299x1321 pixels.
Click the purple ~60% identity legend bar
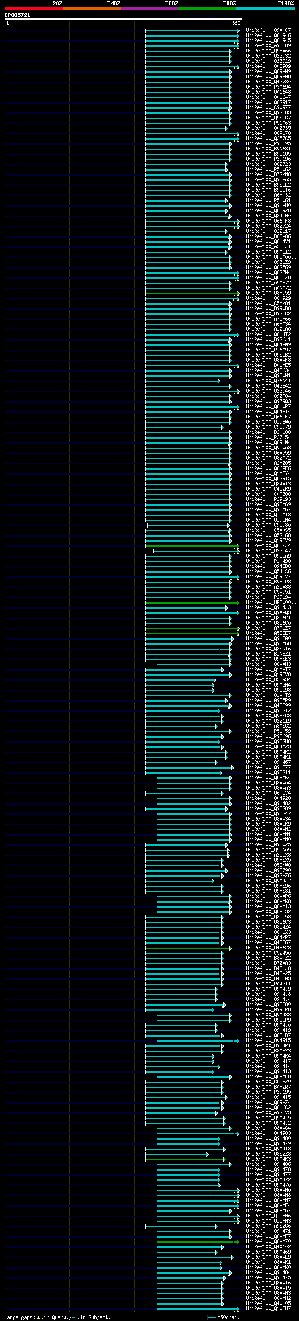(150, 8)
